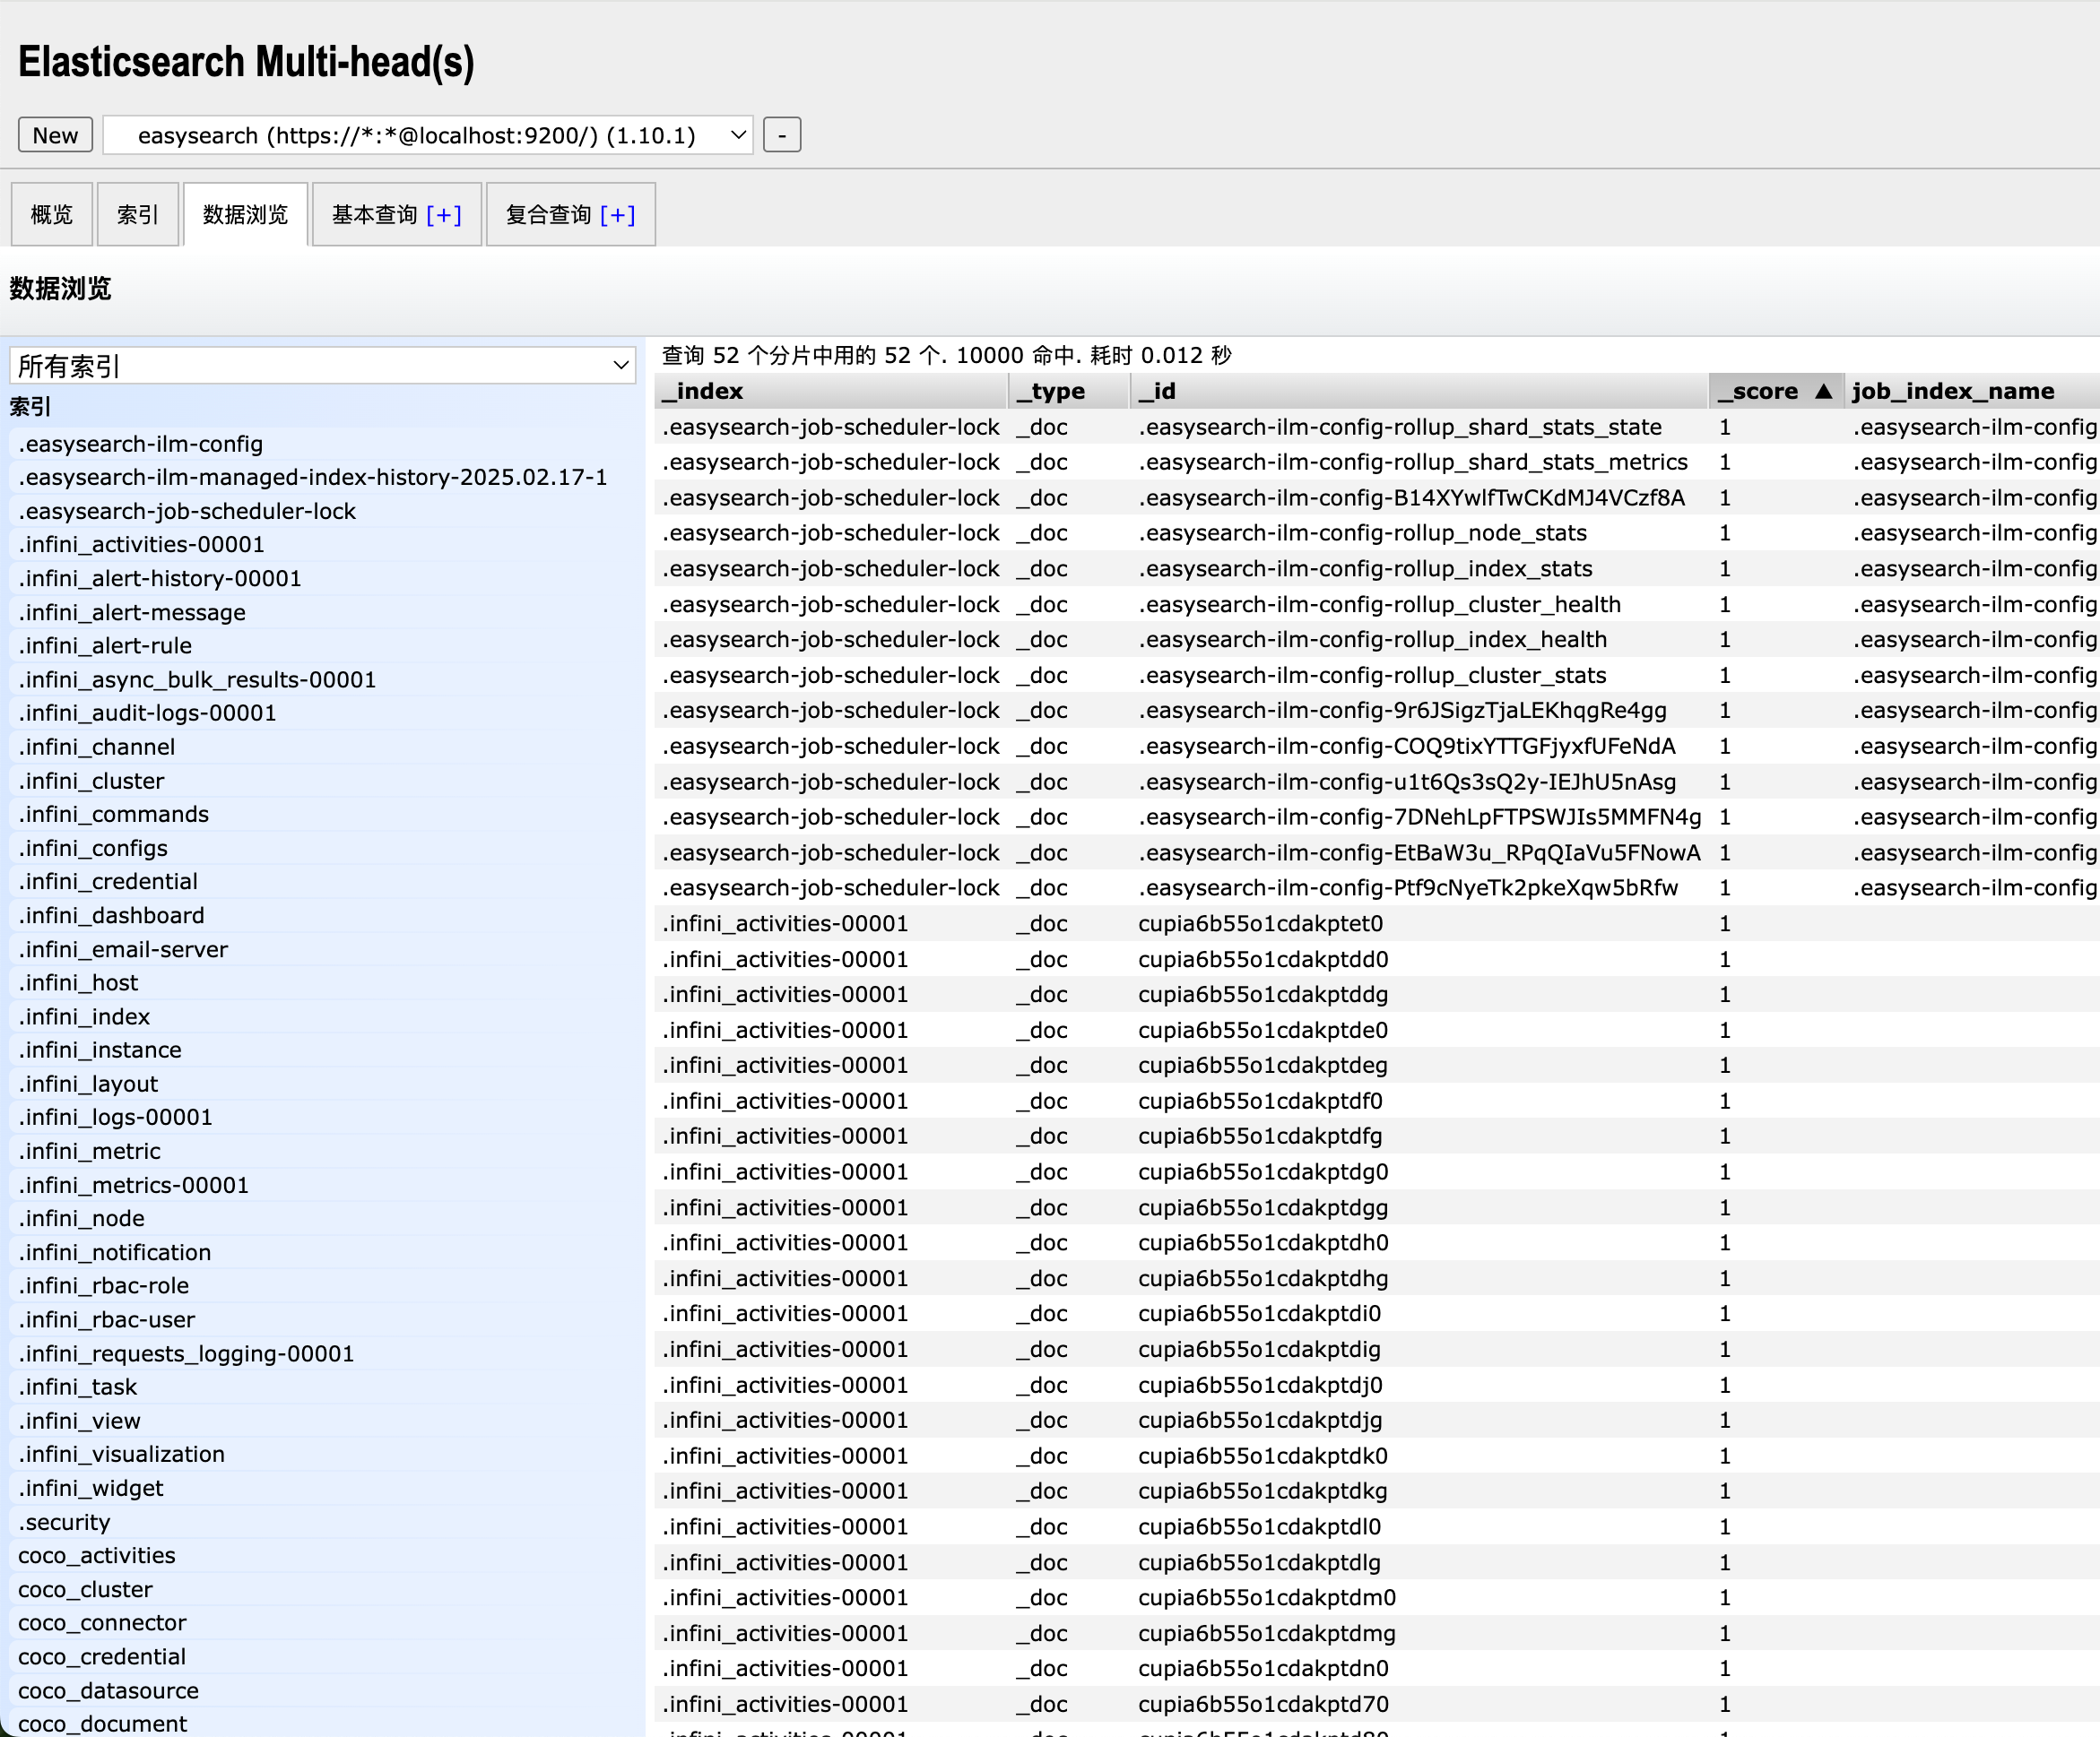Select .infini_requests_logging-00001 index

point(322,1353)
